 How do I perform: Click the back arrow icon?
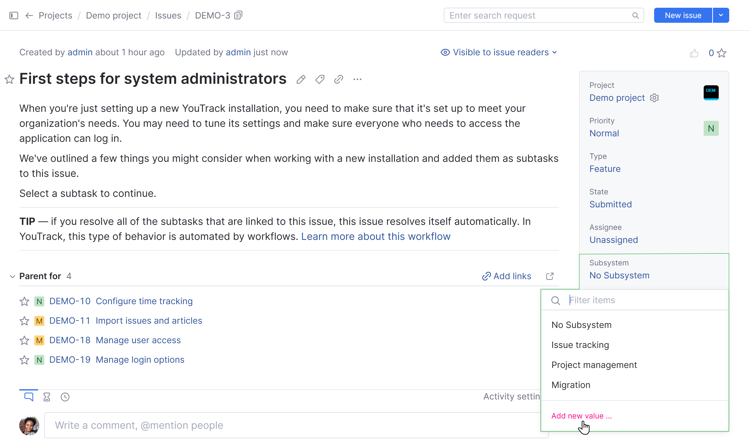click(x=29, y=16)
